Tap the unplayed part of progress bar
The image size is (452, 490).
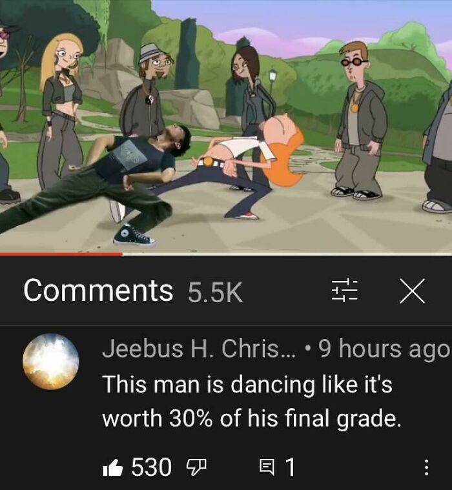point(287,254)
